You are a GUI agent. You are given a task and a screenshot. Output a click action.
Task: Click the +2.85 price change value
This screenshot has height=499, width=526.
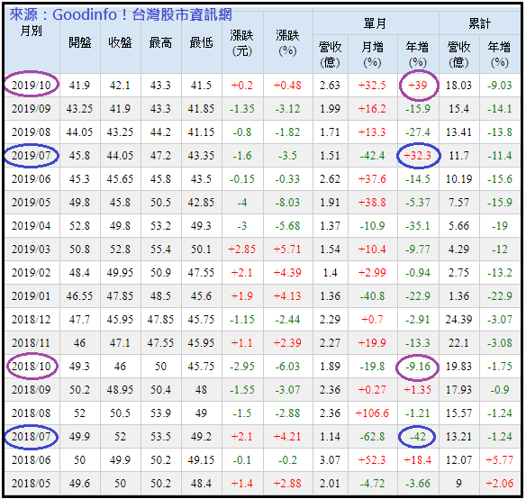(242, 249)
